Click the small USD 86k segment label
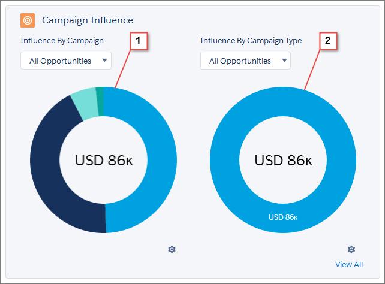The height and width of the screenshot is (284, 385). tap(283, 217)
